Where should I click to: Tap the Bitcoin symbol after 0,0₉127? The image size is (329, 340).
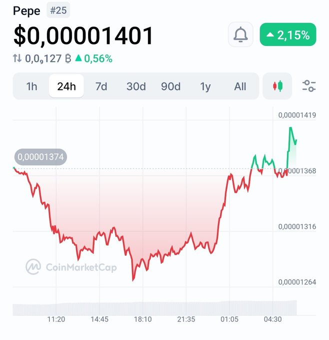pos(68,58)
